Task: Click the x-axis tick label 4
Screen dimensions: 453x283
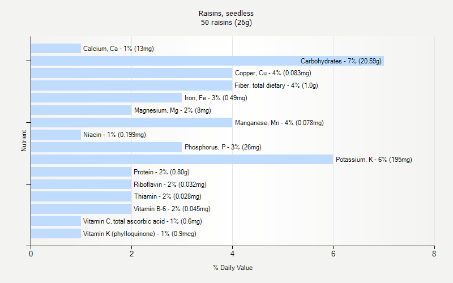Action: (x=232, y=254)
